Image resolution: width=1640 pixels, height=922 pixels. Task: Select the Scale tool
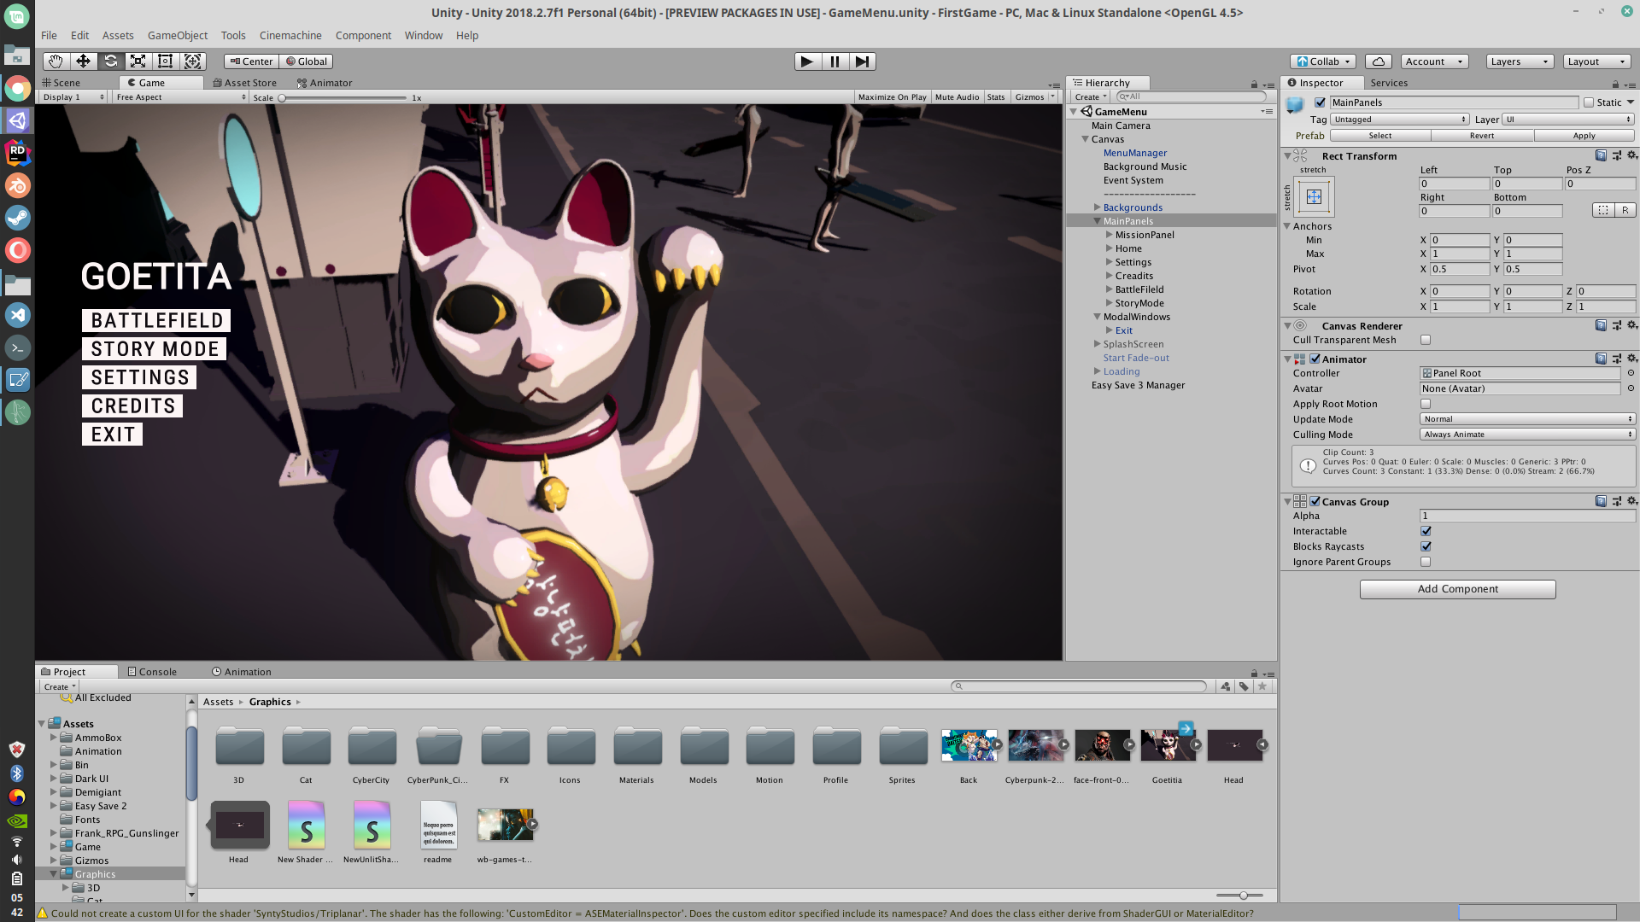138,61
